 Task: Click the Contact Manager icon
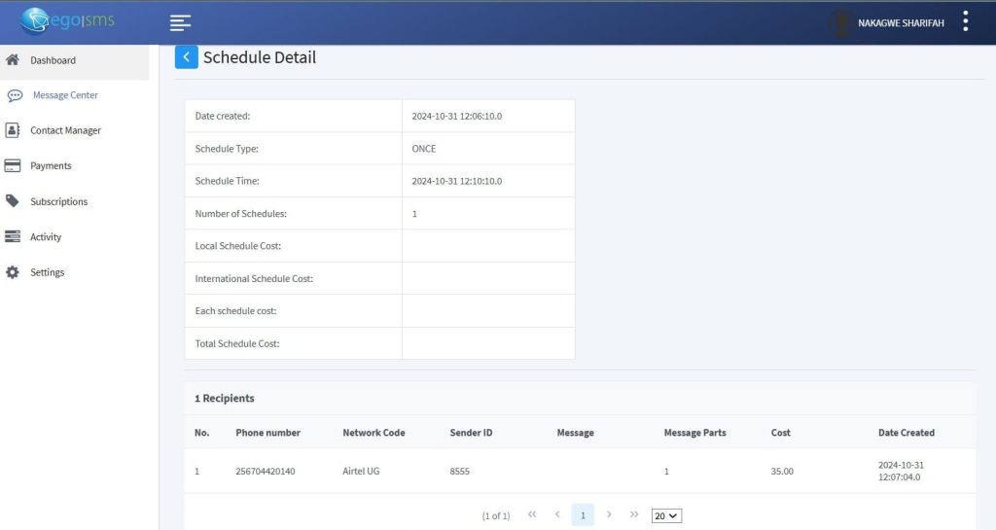tap(13, 130)
